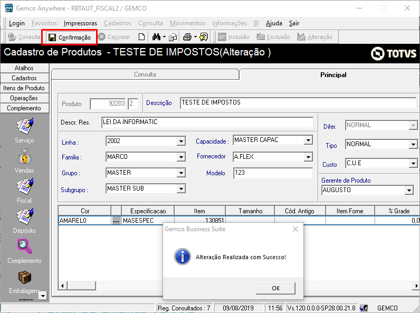The width and height of the screenshot is (420, 313).
Task: Click the Exclusão toolbar button
Action: coord(273,37)
